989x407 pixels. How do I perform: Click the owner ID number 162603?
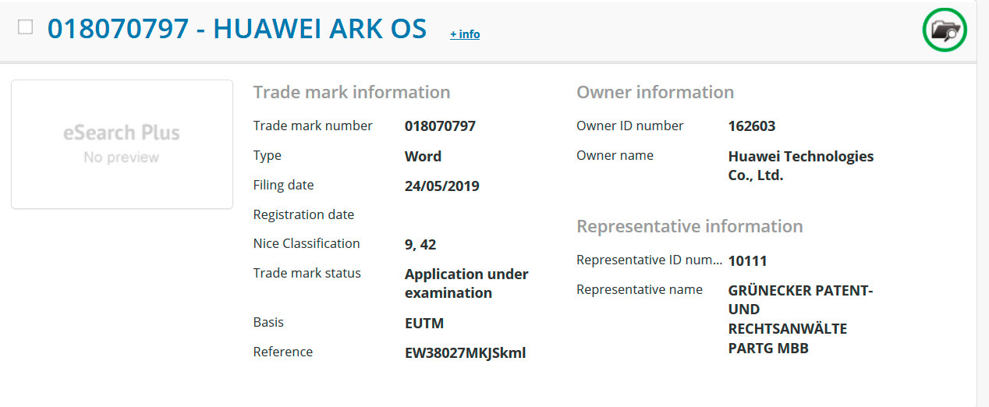(x=751, y=126)
